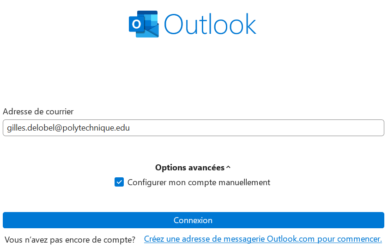Click the Adresse de courrier label
Viewport: 388px width, 250px height.
coord(38,112)
